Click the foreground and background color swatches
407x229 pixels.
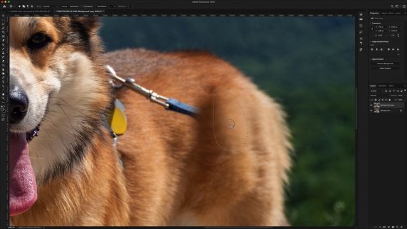coord(3,109)
